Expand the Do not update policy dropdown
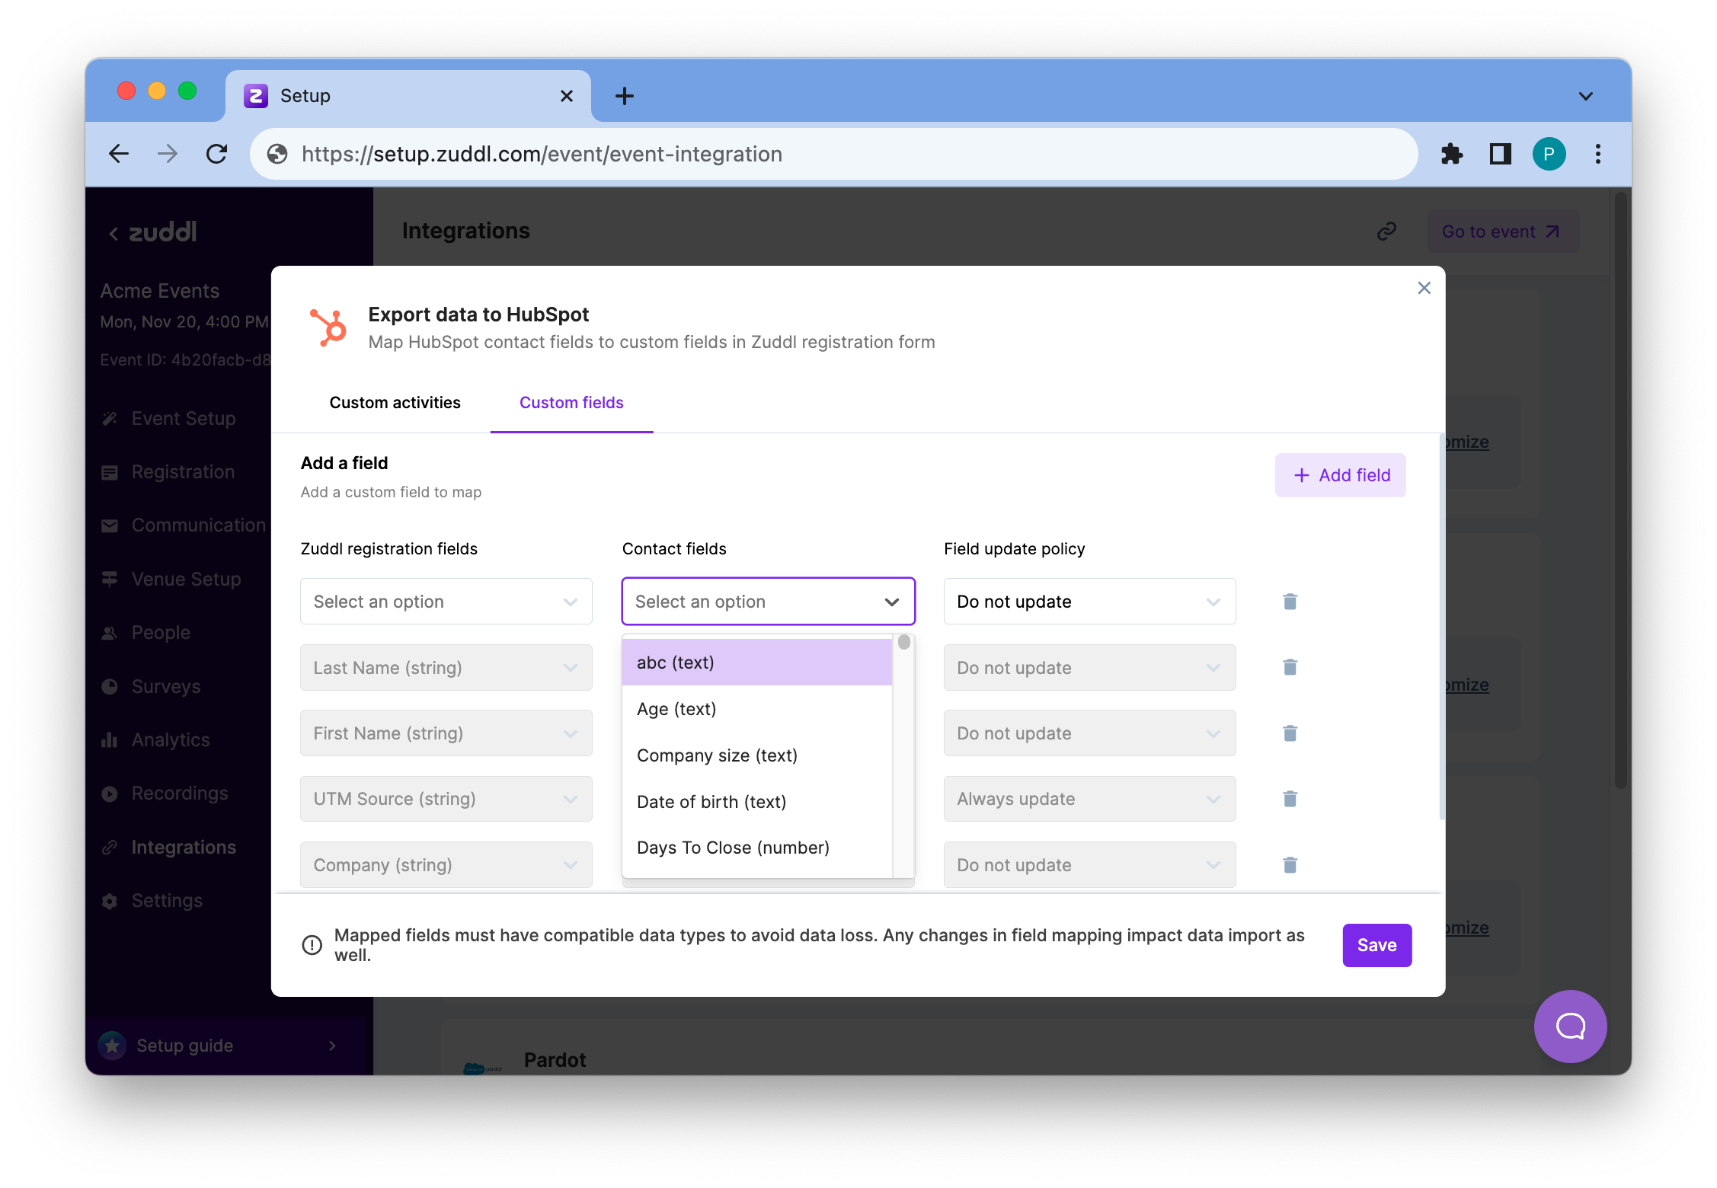The width and height of the screenshot is (1717, 1188). click(1089, 602)
